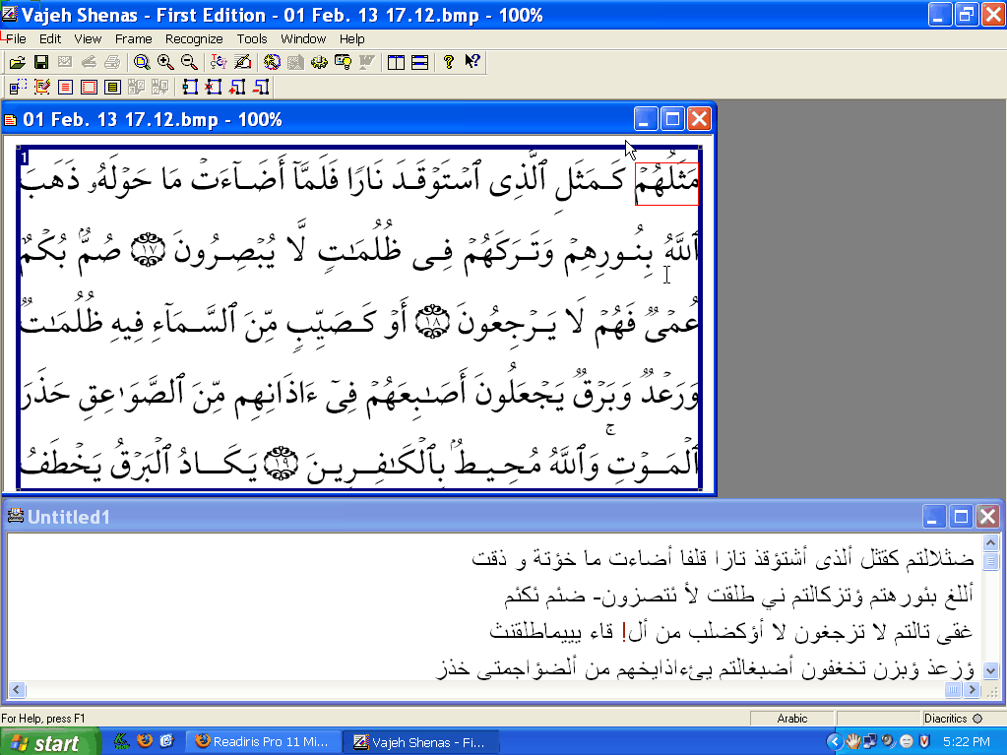Click the Untitled1 horizontal scrollbar thumb
The image size is (1007, 755).
(x=953, y=690)
